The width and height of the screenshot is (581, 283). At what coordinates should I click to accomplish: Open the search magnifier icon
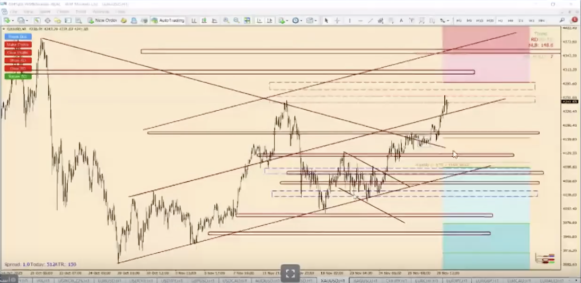click(x=562, y=20)
